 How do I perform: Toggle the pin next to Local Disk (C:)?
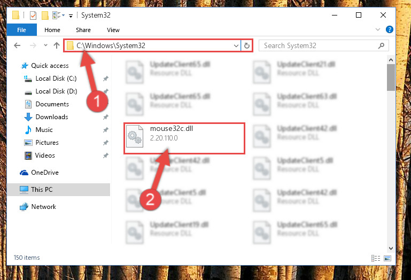click(106, 79)
